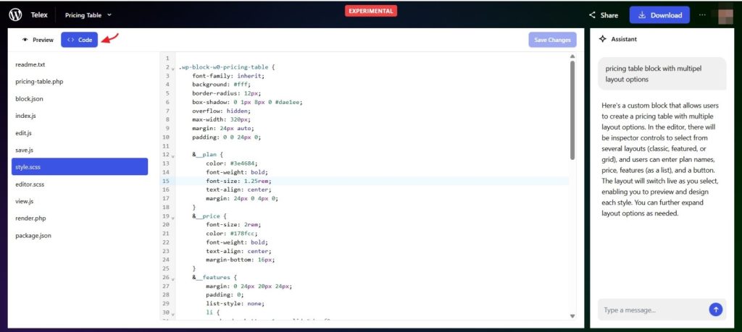Click the Assistant sparkle icon
This screenshot has height=332, width=742.
[602, 39]
